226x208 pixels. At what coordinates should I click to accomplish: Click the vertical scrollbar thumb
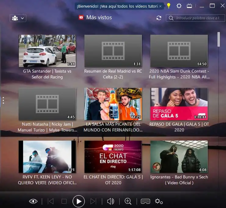tap(219, 39)
